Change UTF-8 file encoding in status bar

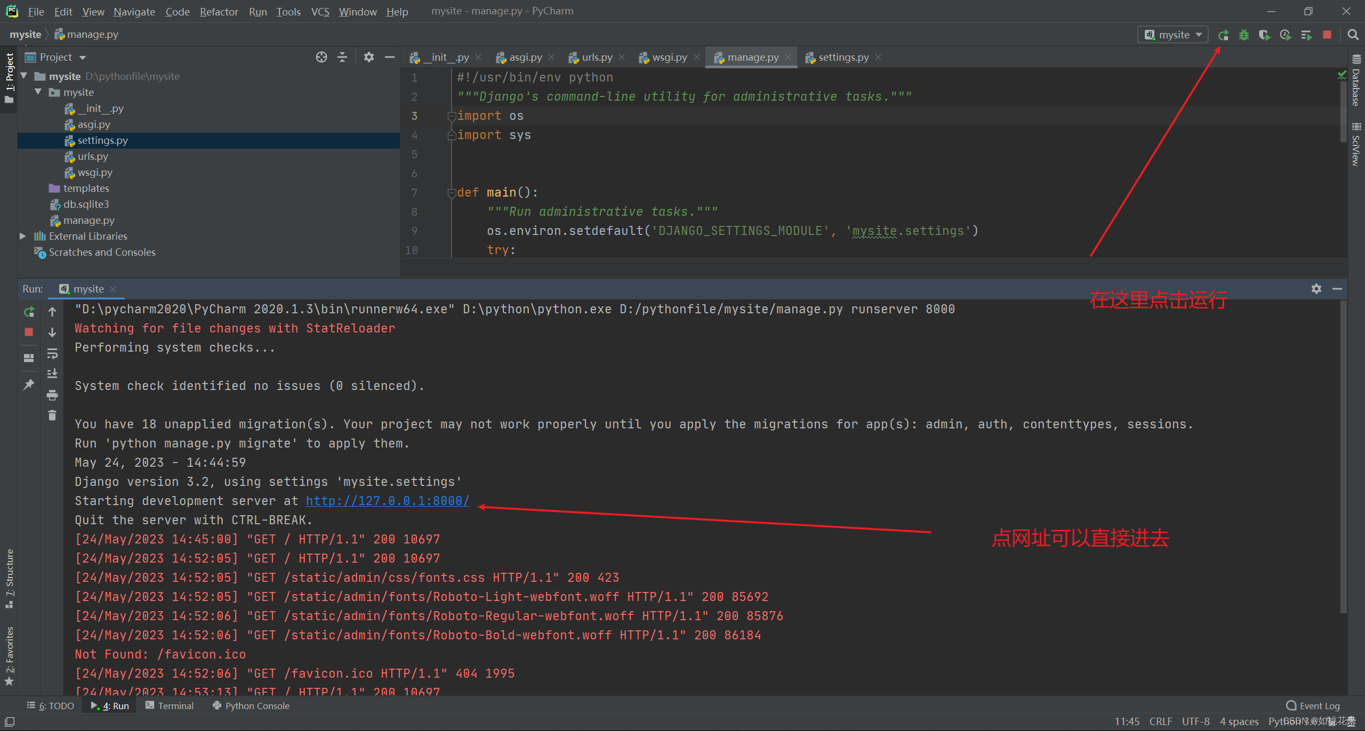tap(1196, 721)
